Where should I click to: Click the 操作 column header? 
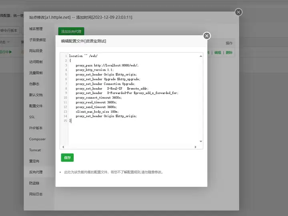(x=229, y=43)
